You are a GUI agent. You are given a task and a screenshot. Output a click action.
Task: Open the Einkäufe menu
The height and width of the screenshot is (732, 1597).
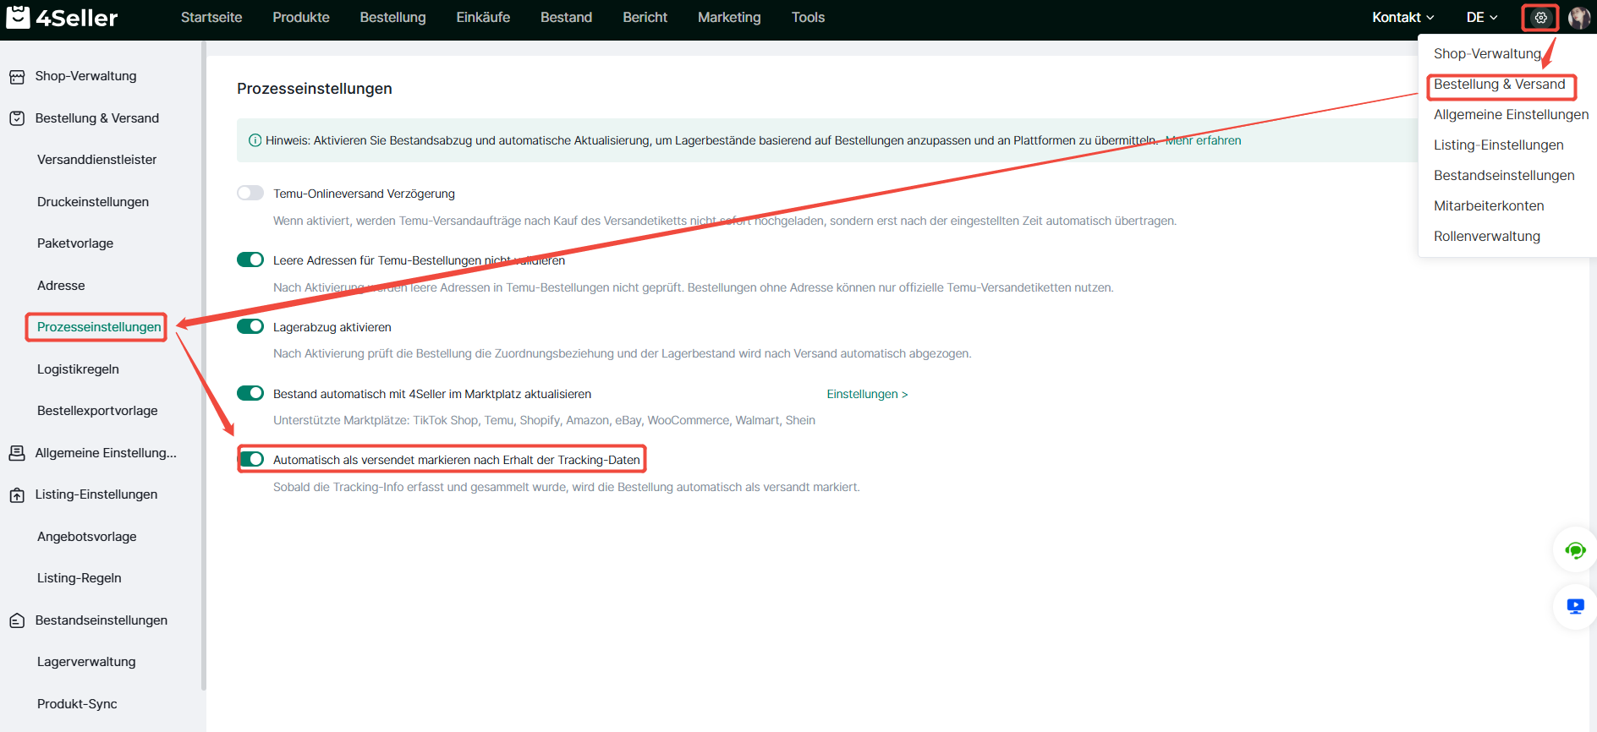[x=483, y=17]
